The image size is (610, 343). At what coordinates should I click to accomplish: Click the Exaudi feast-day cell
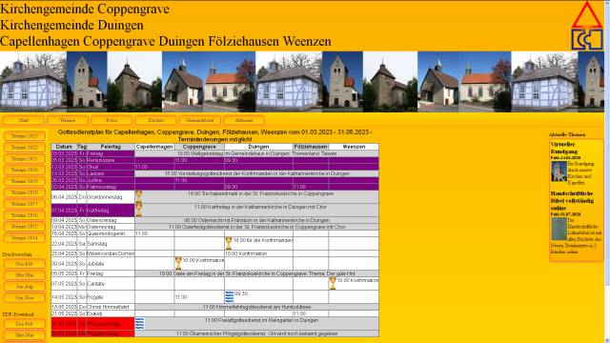[x=111, y=313]
